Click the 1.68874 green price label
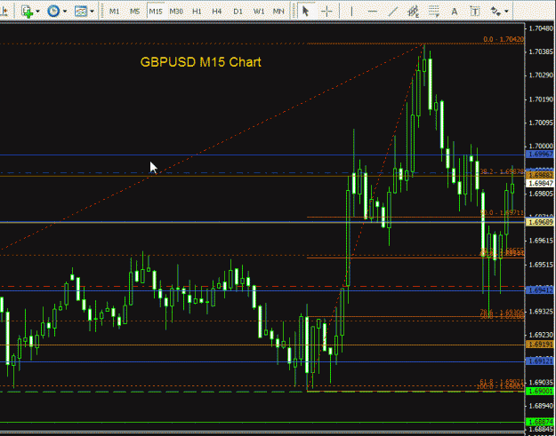 (x=540, y=422)
